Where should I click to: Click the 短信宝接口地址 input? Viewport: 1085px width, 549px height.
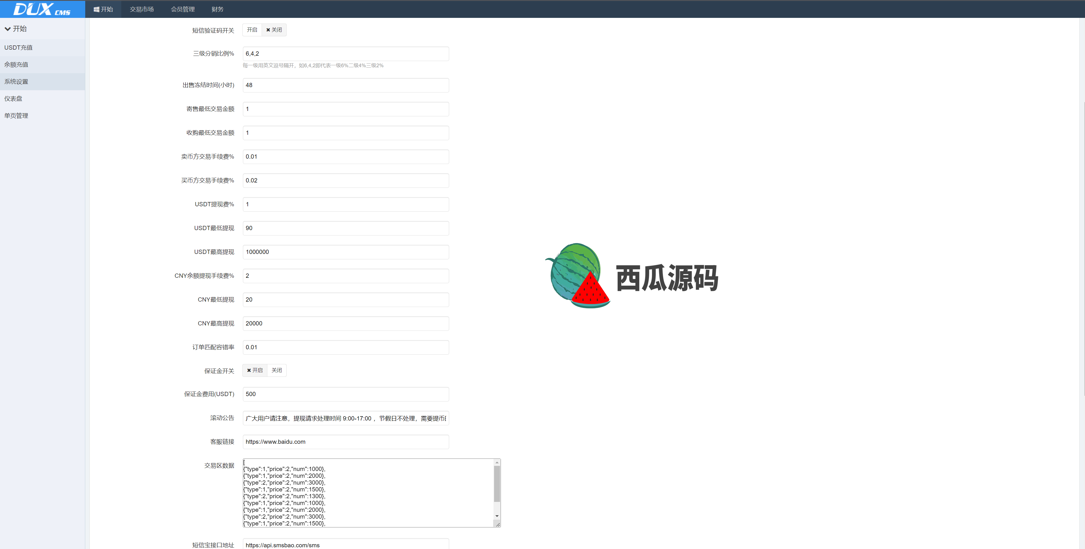[x=346, y=544]
